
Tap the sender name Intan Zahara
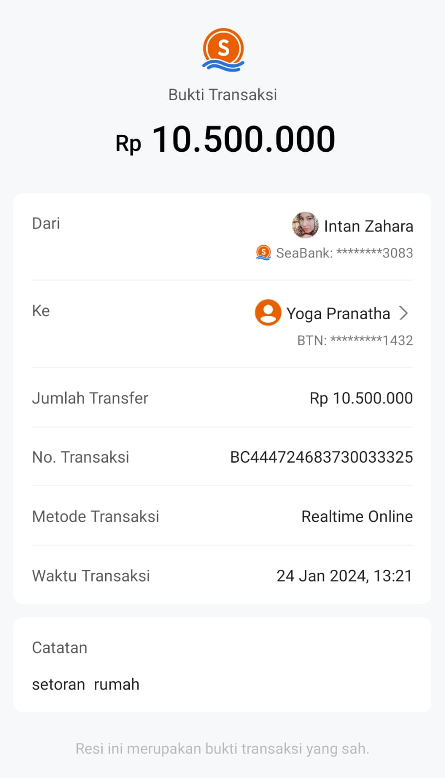[368, 226]
